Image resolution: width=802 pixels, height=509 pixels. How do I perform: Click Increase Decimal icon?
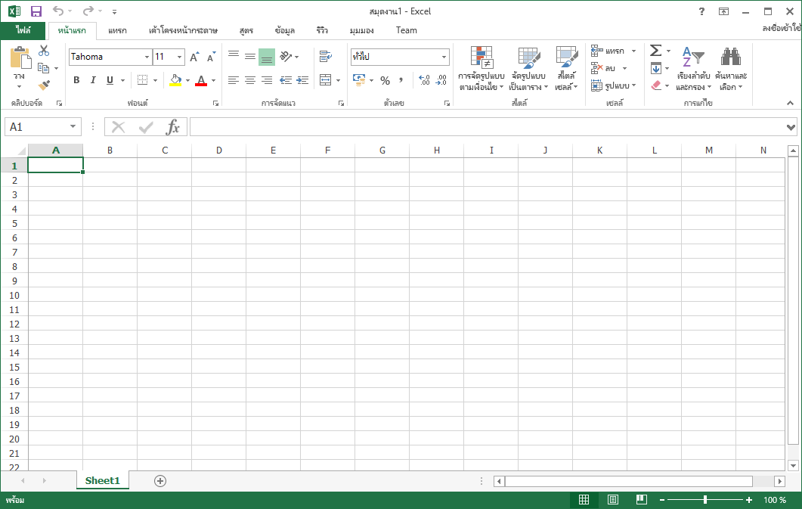[424, 80]
